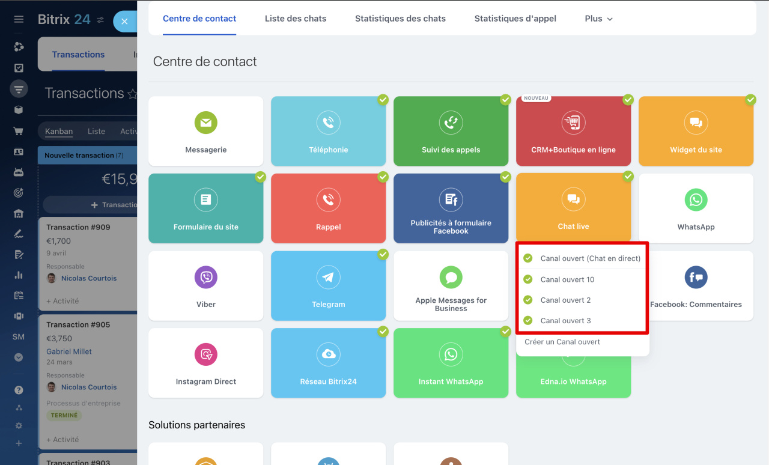769x465 pixels.
Task: Switch to Centre de contact tab
Action: click(x=199, y=19)
